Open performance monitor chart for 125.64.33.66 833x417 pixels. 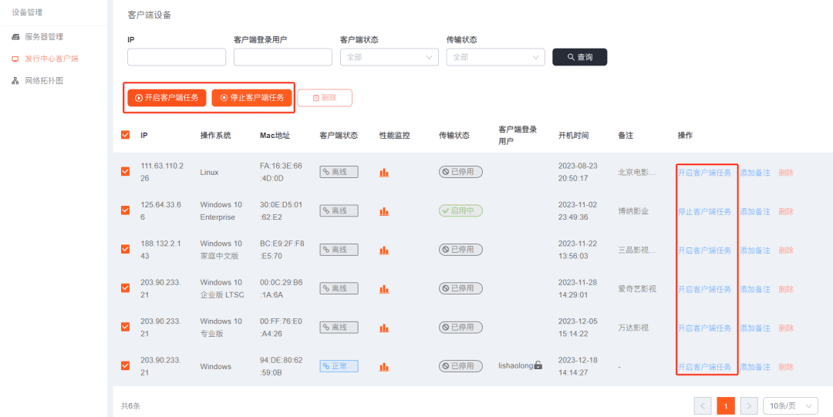pos(384,211)
